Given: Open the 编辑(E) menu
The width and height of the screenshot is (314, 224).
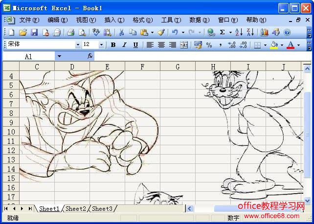Looking at the screenshot, I should (58, 20).
